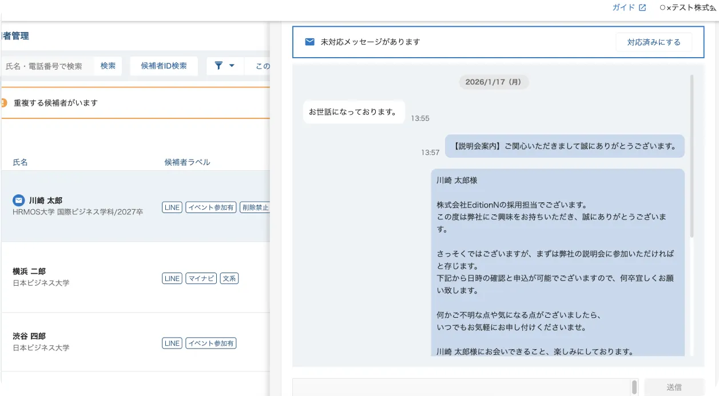Viewport: 719px width, 396px height.
Task: Click the mail icon beside 川崎 太郎
Action: [x=19, y=201]
